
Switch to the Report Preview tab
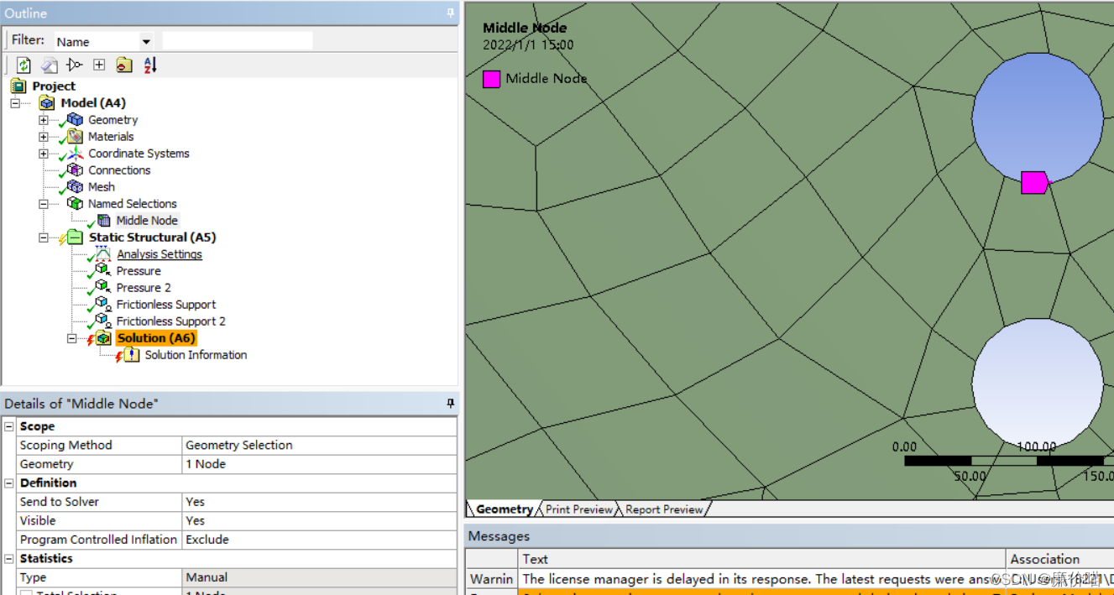pos(664,509)
